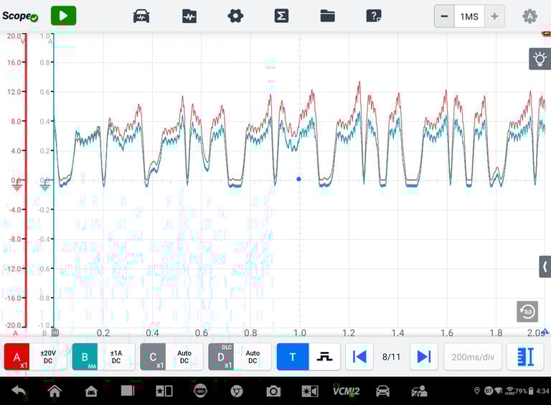Tap the Android back arrow
Viewport: 551px width, 405px height.
coord(19,391)
